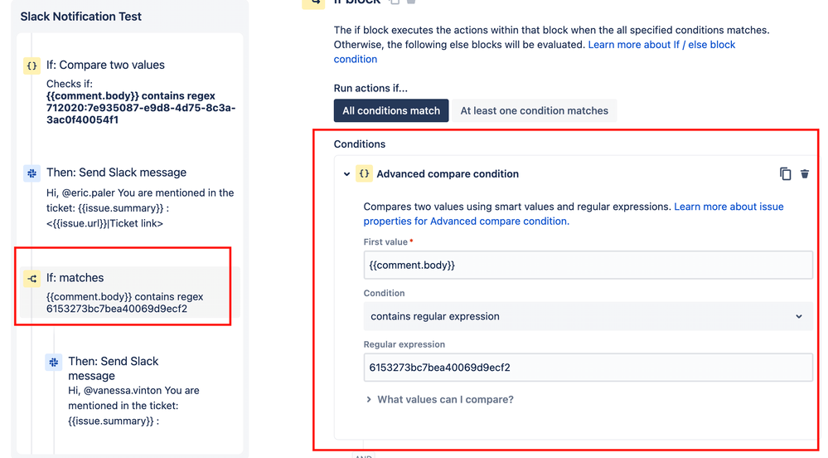Click the curly-brace icon beside Compare two values
Image resolution: width=828 pixels, height=458 pixels.
pos(31,66)
